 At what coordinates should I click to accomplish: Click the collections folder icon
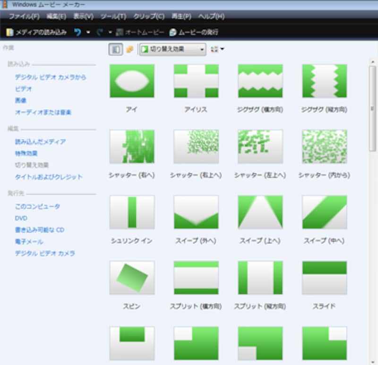129,49
